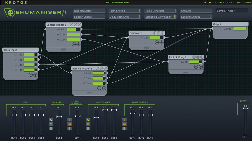This screenshot has height=141, width=252.
Task: Click the minus icon on Track Input node
Action: pos(30,75)
